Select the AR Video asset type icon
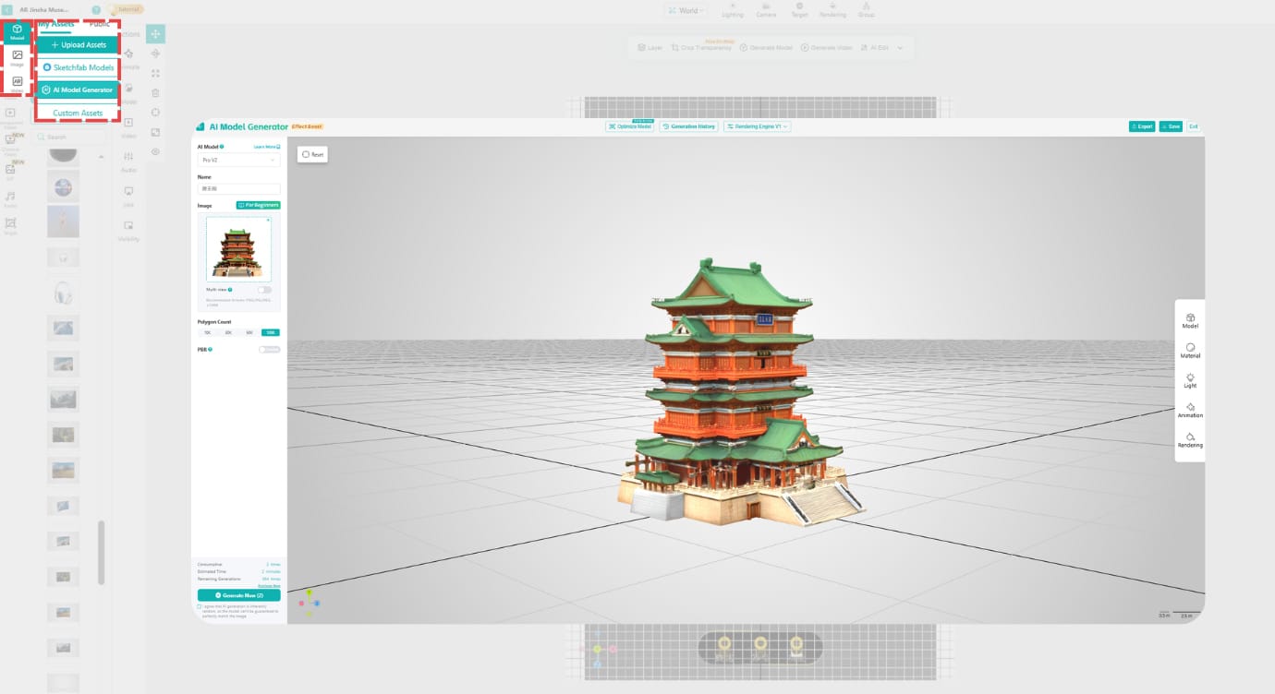The height and width of the screenshot is (694, 1275). tap(17, 83)
